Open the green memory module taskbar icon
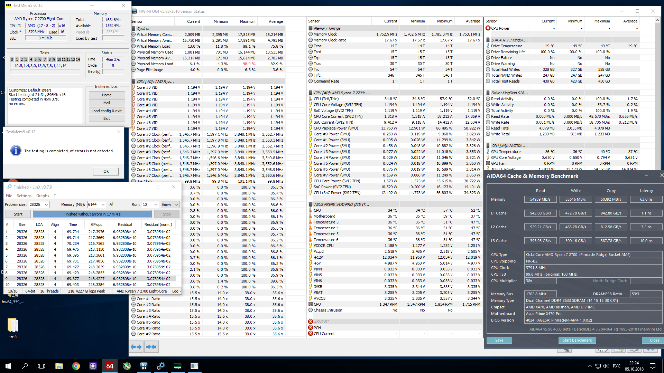Image resolution: width=664 pixels, height=373 pixels. tap(177, 366)
